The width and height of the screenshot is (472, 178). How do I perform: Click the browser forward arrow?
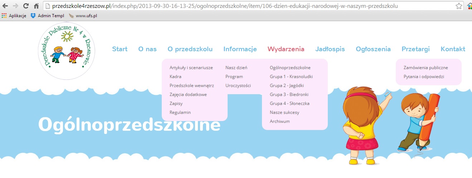tap(15, 6)
